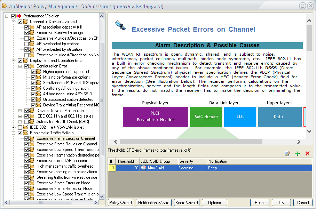
Task: Click the Threshold column header
Action: (x=128, y=161)
